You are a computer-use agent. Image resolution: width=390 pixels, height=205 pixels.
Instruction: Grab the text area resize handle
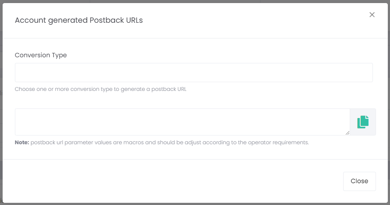click(348, 133)
